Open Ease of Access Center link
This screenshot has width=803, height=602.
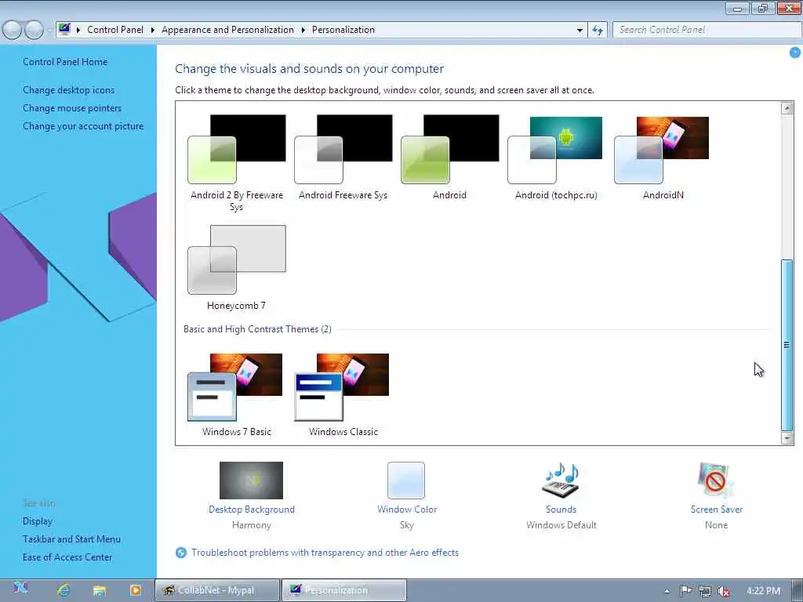pos(67,557)
